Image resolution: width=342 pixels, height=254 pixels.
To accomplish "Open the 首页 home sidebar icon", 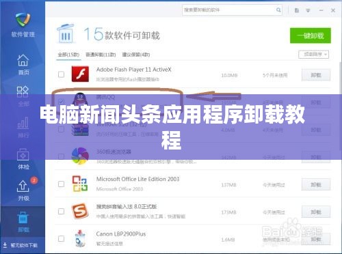I will [23, 64].
